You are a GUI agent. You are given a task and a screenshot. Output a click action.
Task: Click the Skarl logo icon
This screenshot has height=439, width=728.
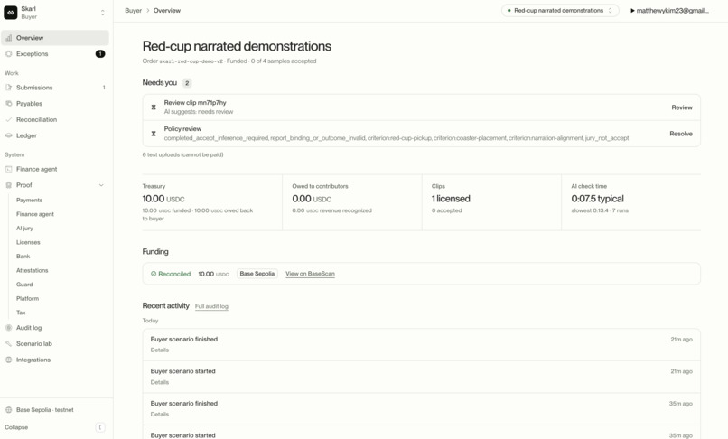(10, 13)
